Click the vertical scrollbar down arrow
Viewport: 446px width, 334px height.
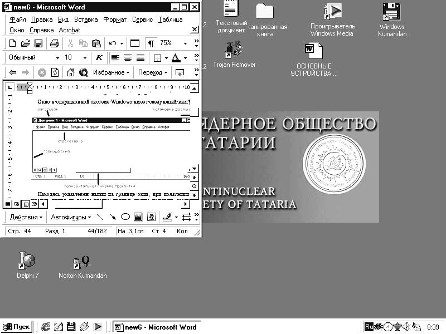(194, 169)
